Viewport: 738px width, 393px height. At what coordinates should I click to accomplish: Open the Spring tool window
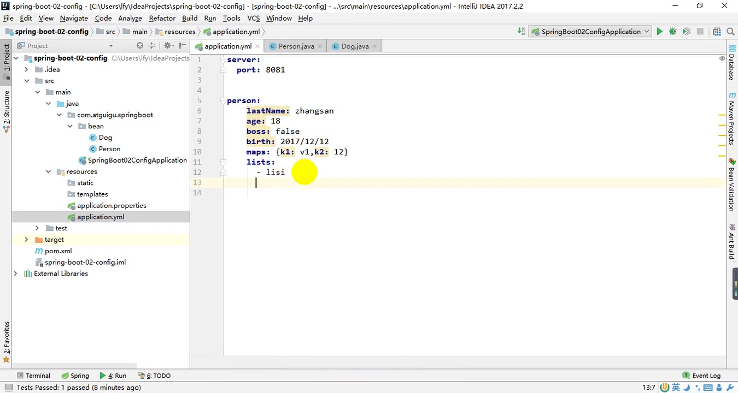click(x=75, y=376)
